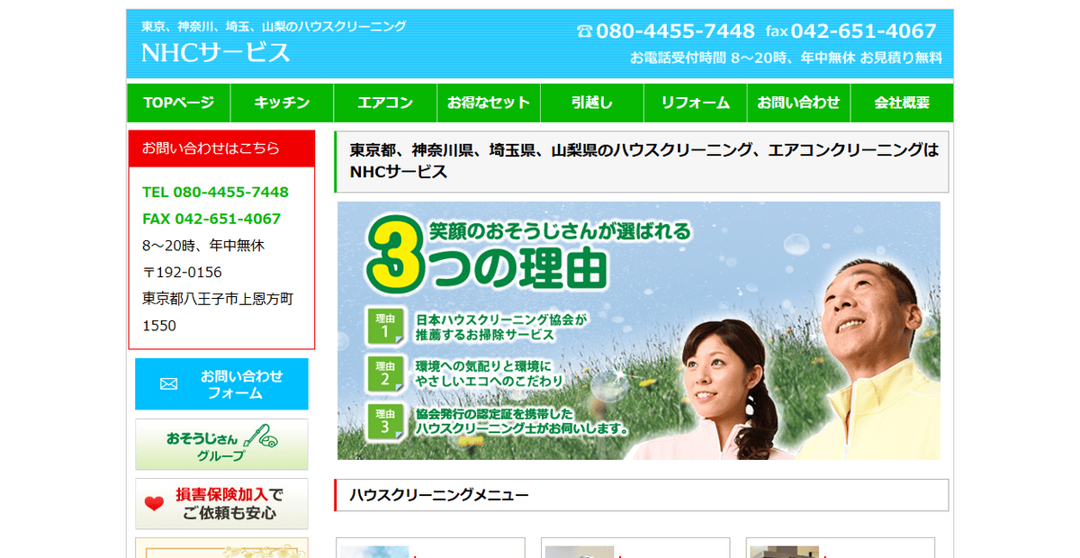
Task: Select お問い合わせ in the green nav bar
Action: tap(798, 103)
